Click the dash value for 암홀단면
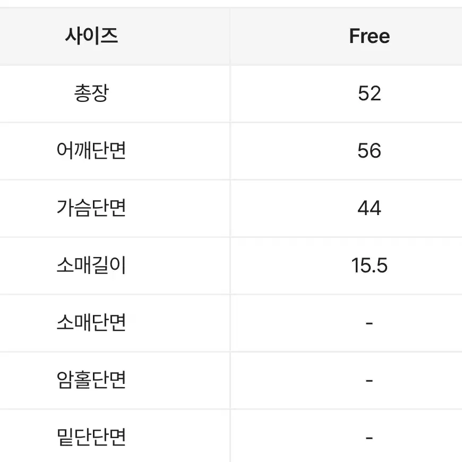462x462 pixels. coord(370,381)
